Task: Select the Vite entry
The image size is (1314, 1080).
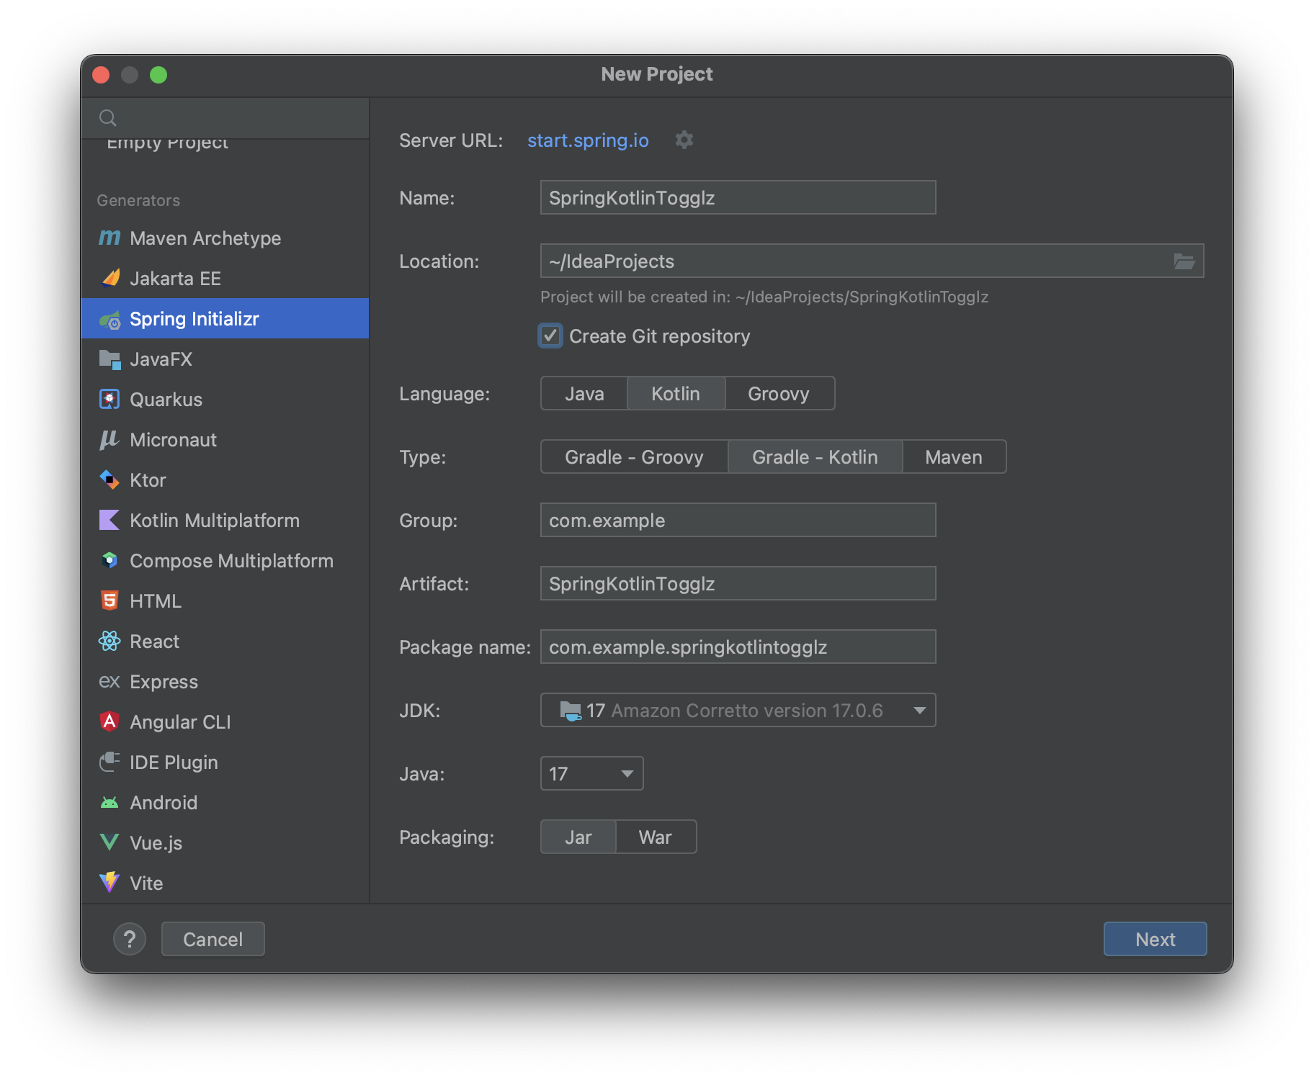Action: point(225,883)
